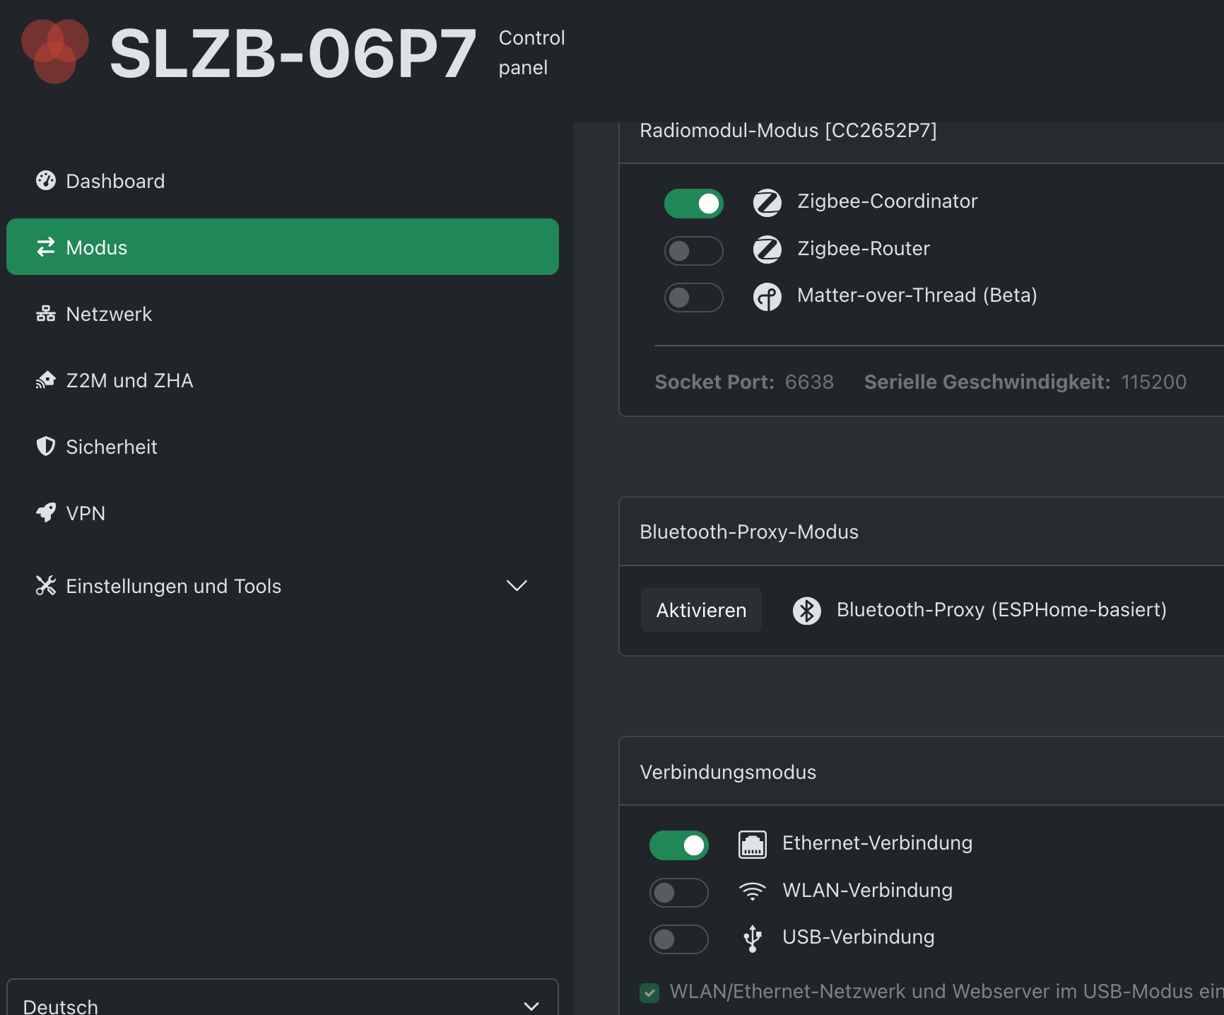Click the Bluetooth-Proxy-Modus heading
The image size is (1224, 1015).
click(x=749, y=532)
